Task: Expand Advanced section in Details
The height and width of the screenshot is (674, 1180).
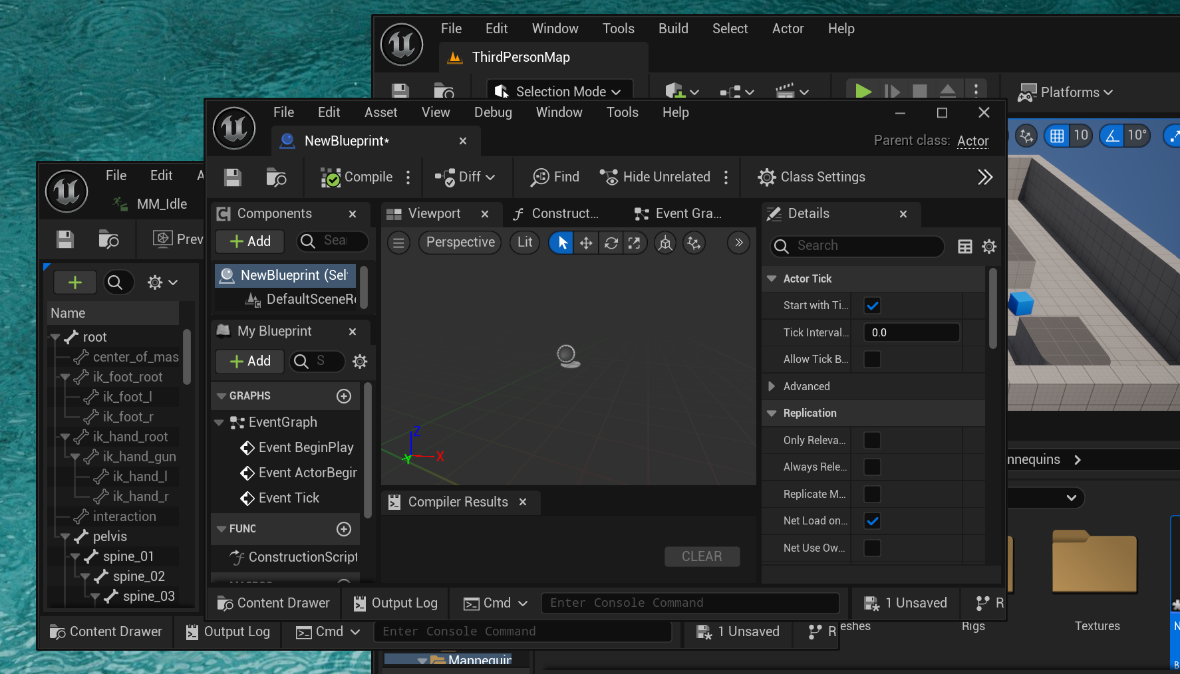Action: click(772, 386)
